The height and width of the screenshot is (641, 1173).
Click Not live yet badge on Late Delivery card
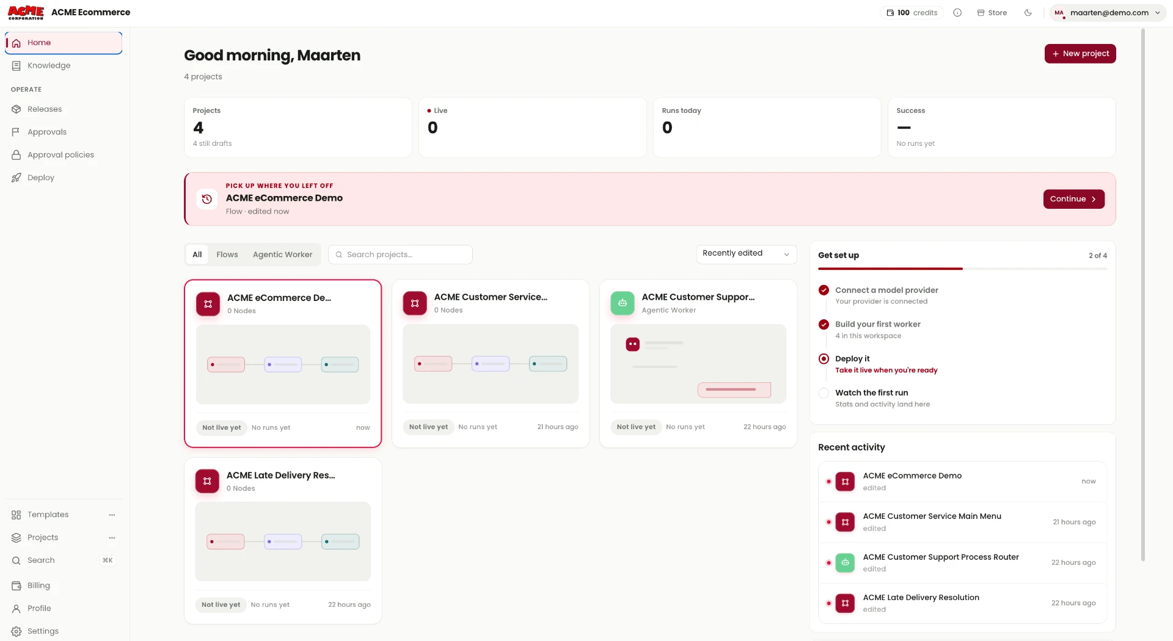221,605
